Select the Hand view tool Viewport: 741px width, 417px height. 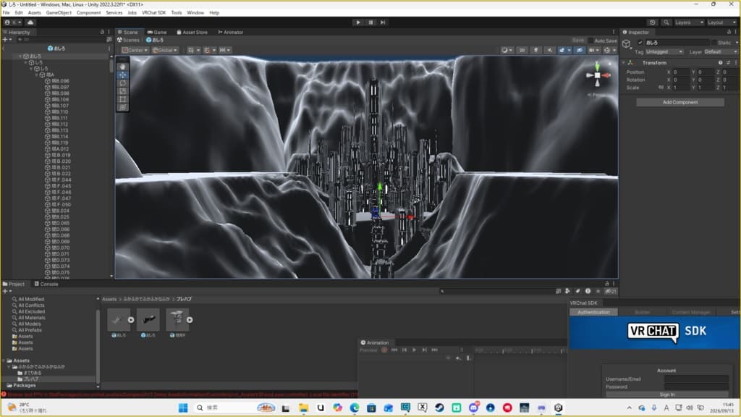tap(123, 67)
